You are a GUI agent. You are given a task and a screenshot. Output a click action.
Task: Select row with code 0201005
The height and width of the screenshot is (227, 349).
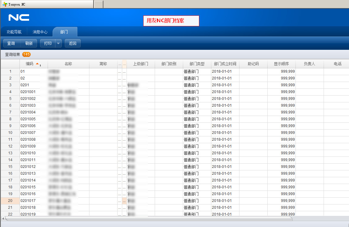point(28,119)
